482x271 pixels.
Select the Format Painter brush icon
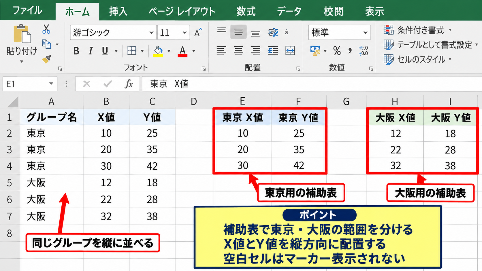(47, 59)
